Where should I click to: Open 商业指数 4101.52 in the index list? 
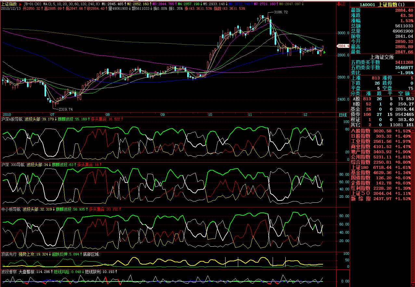click(x=381, y=146)
